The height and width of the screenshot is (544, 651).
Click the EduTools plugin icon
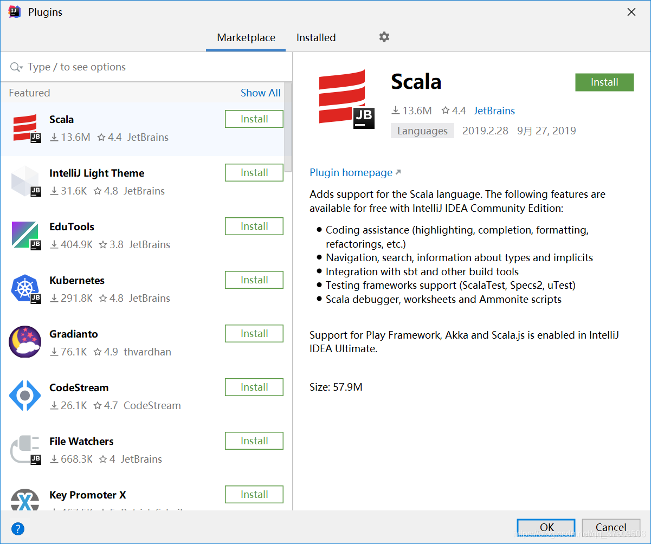tap(25, 235)
